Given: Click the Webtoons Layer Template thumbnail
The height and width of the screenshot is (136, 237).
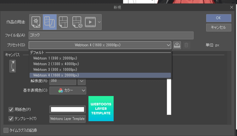Looking at the screenshot, I should click(101, 109).
